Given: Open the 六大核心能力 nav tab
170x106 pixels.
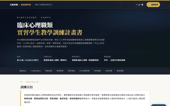Looking at the screenshot, I should [x=36, y=71].
